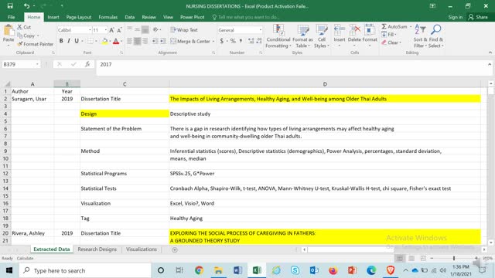Click the Paste clipboard icon
This screenshot has width=495, height=278.
(x=9, y=31)
